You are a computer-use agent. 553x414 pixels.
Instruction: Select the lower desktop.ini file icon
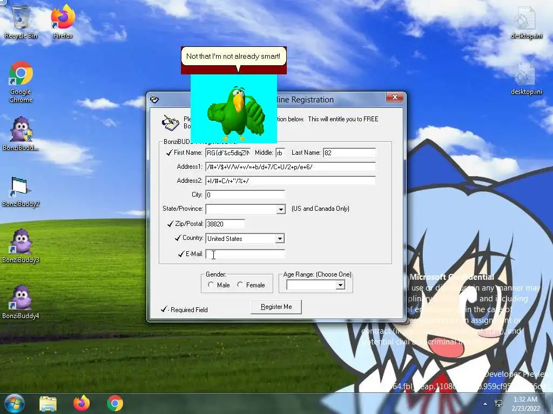pos(527,79)
